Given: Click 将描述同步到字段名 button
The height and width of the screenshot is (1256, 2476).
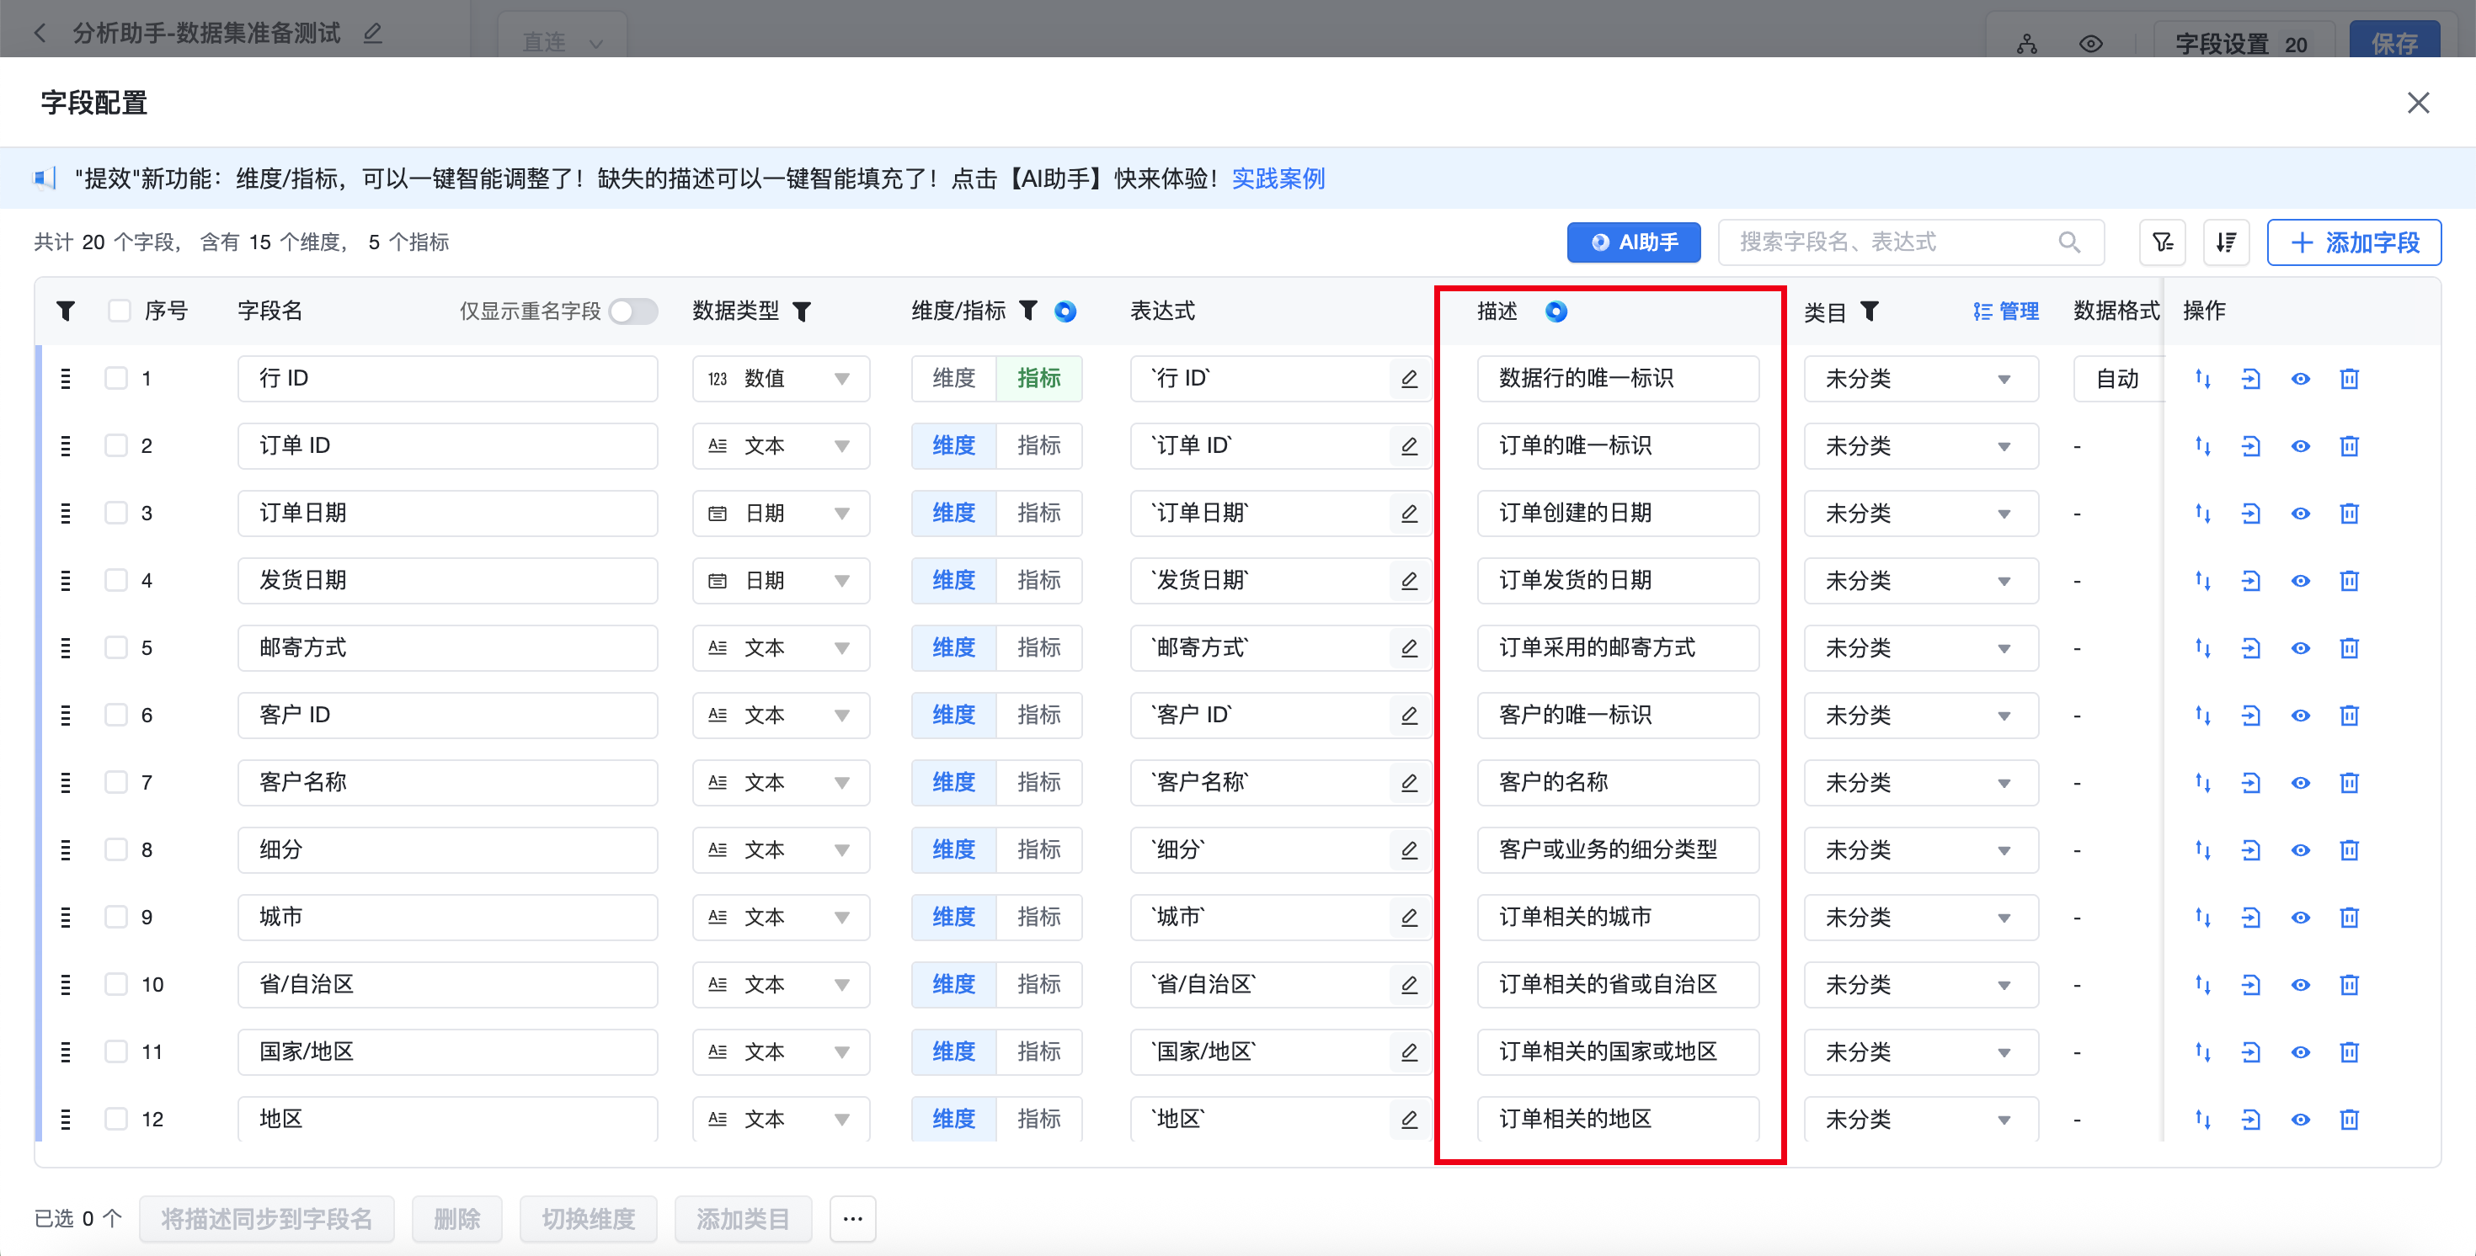Looking at the screenshot, I should coord(266,1218).
